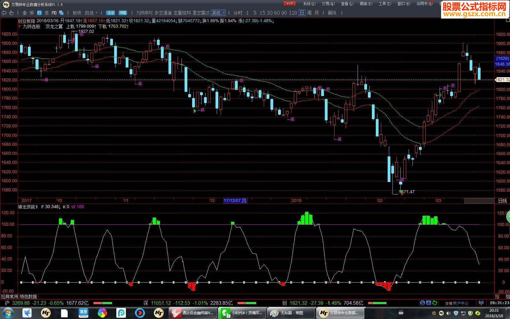Click the 神龙顶底1 indicator label
This screenshot has width=510, height=319.
28,207
